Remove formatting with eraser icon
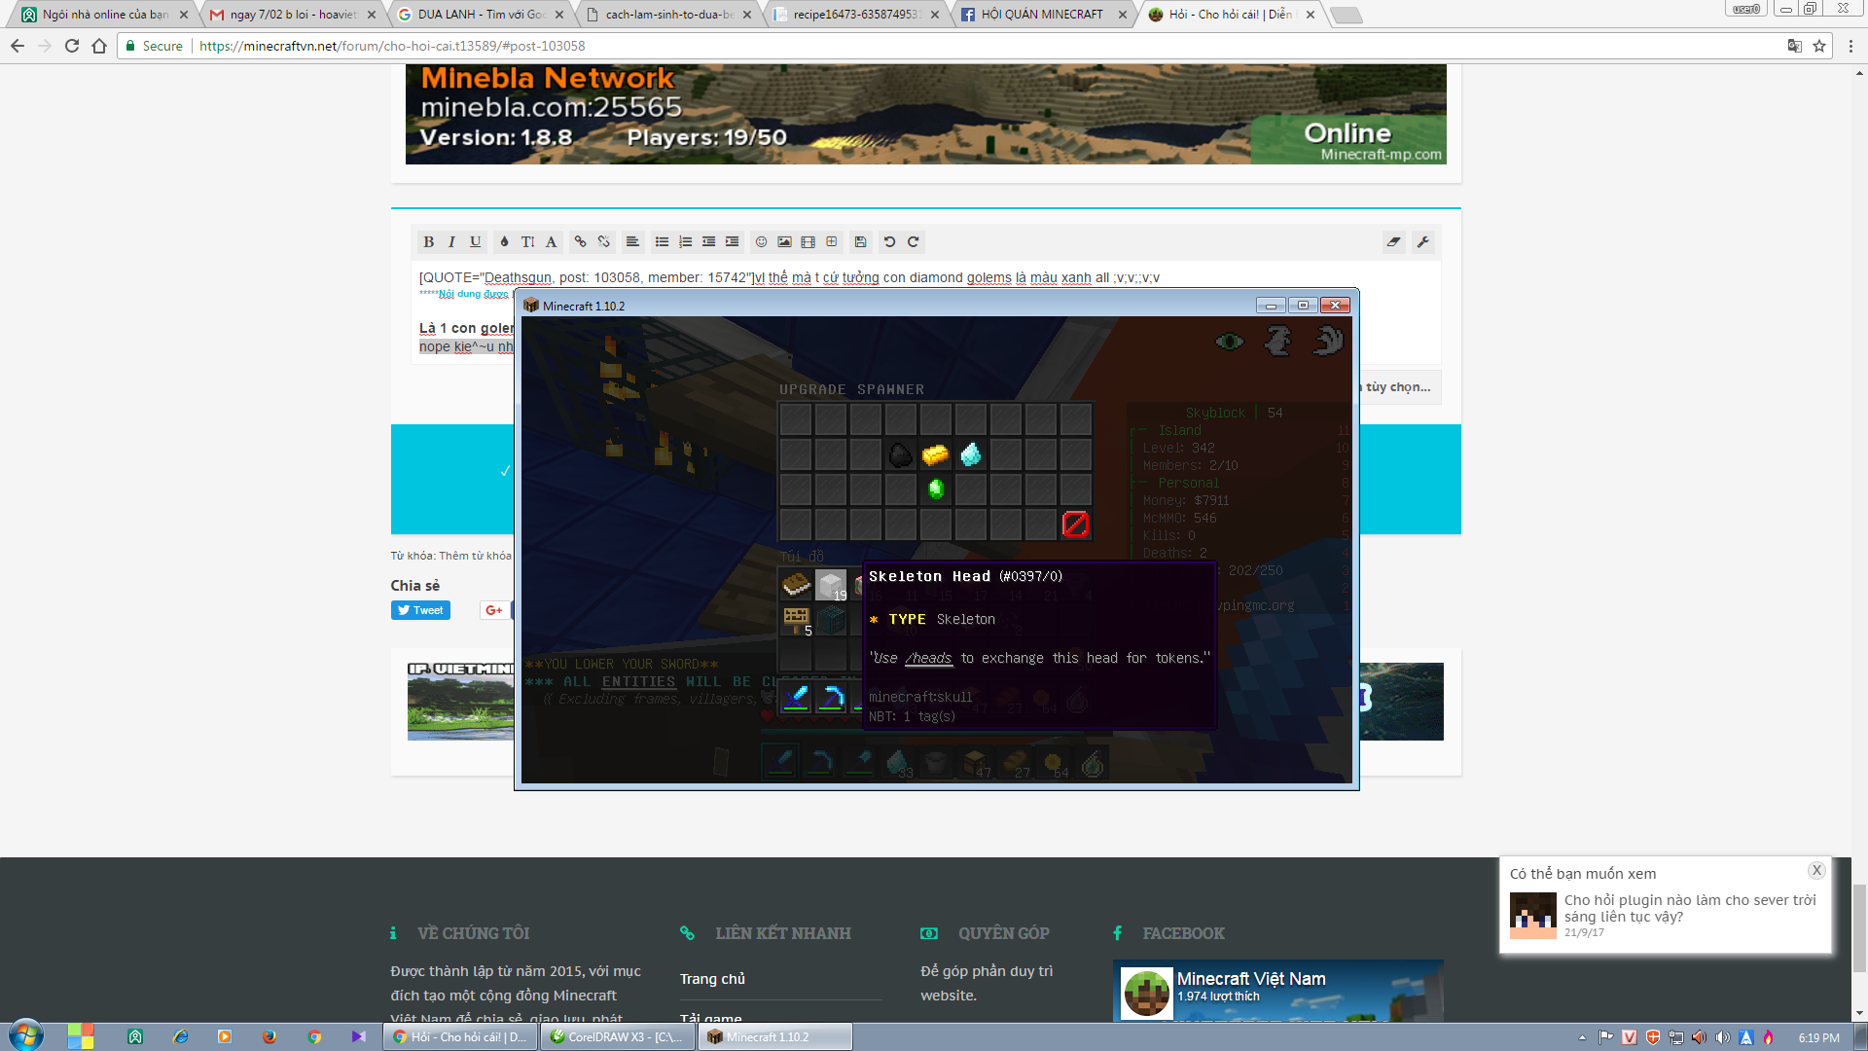The width and height of the screenshot is (1868, 1051). pyautogui.click(x=1393, y=242)
